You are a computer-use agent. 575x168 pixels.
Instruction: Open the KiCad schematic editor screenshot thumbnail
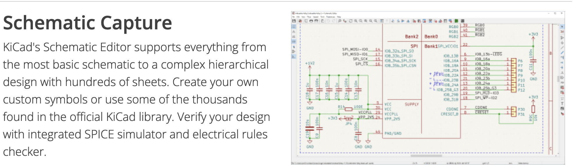click(428, 88)
